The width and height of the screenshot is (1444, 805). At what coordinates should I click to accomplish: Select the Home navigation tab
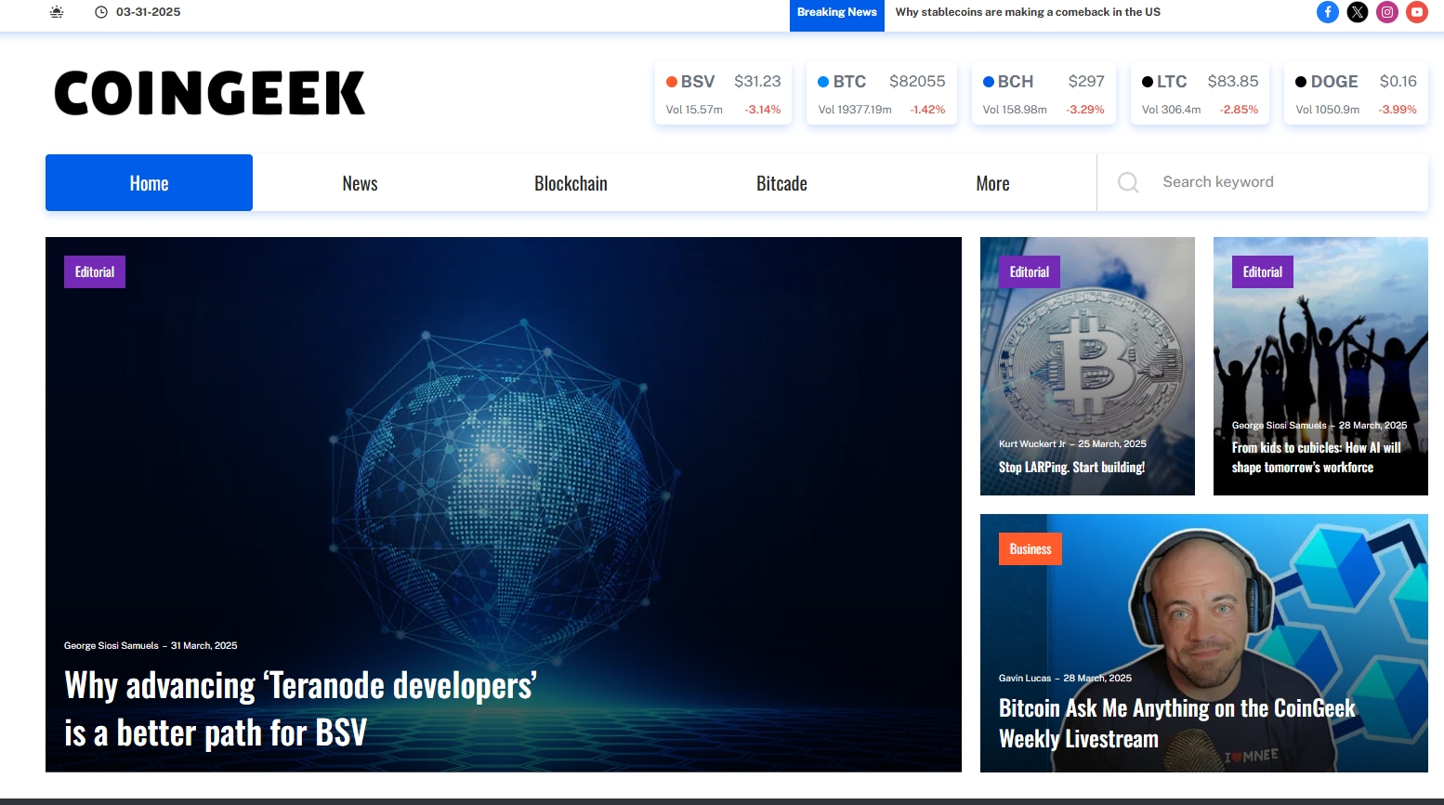pos(149,182)
